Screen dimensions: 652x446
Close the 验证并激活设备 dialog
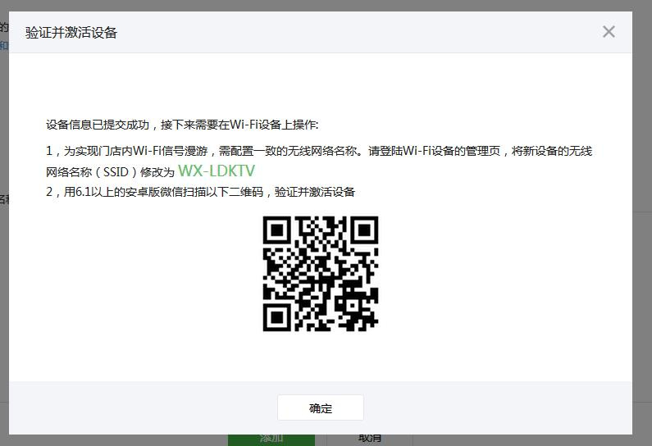pyautogui.click(x=609, y=32)
